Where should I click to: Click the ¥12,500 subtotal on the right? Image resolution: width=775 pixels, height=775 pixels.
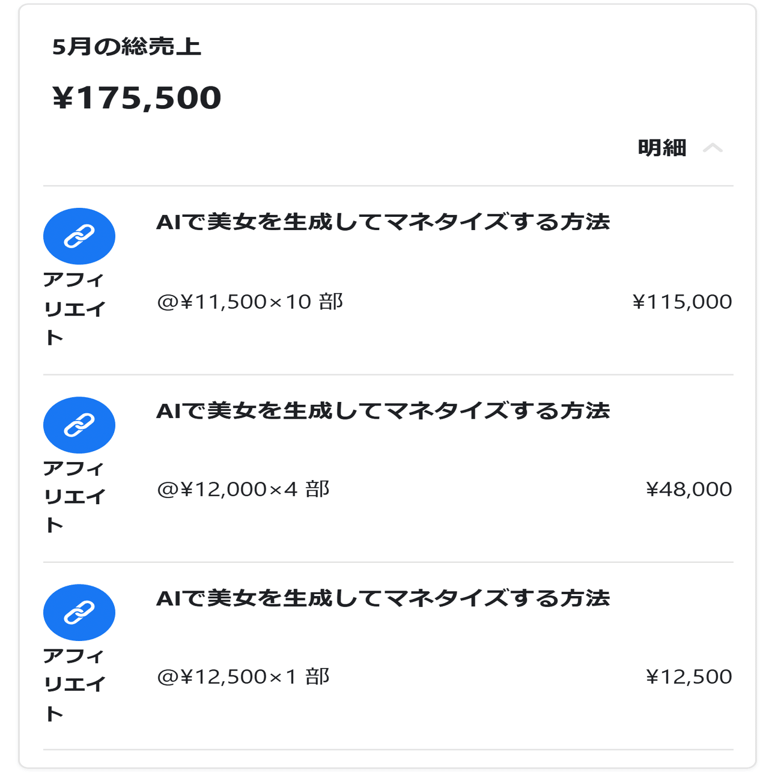point(688,677)
